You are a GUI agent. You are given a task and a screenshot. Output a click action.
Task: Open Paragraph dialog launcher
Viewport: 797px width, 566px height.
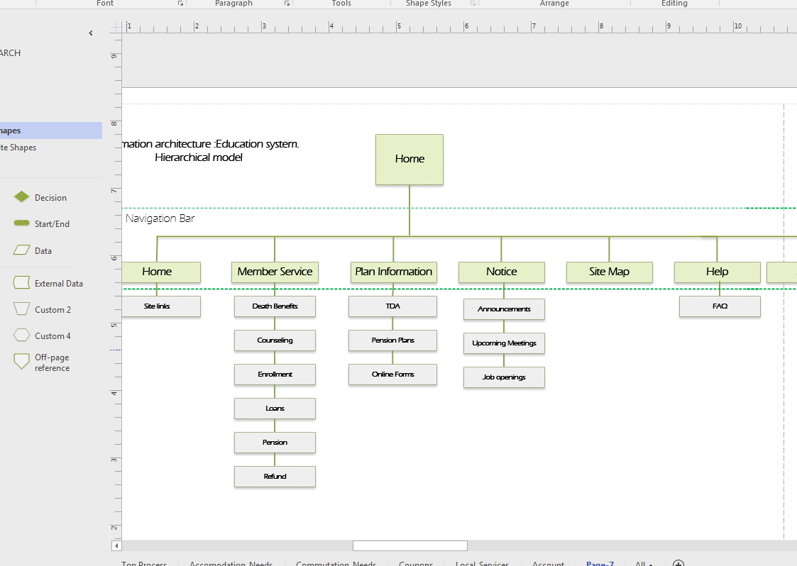[x=287, y=4]
